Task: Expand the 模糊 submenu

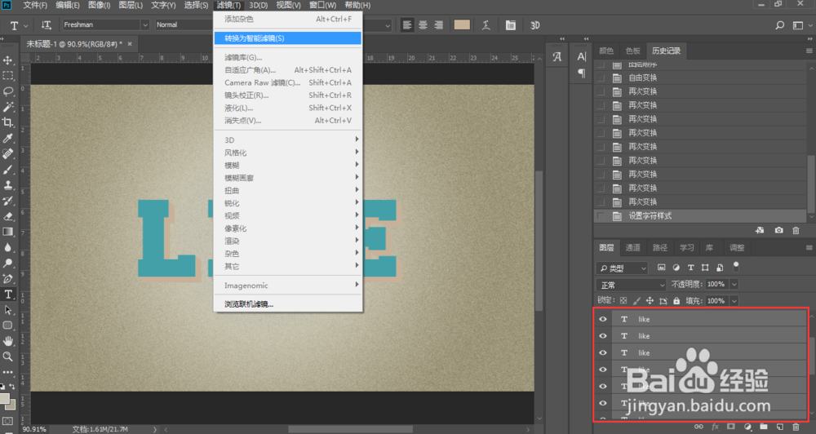Action: pos(288,165)
